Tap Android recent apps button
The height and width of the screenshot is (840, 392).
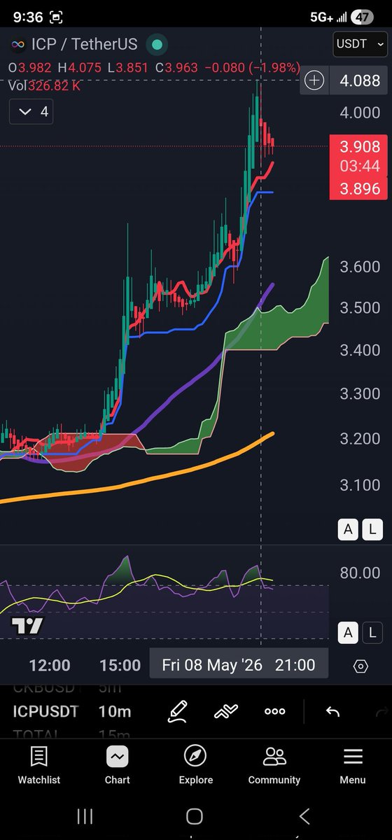coord(85,815)
